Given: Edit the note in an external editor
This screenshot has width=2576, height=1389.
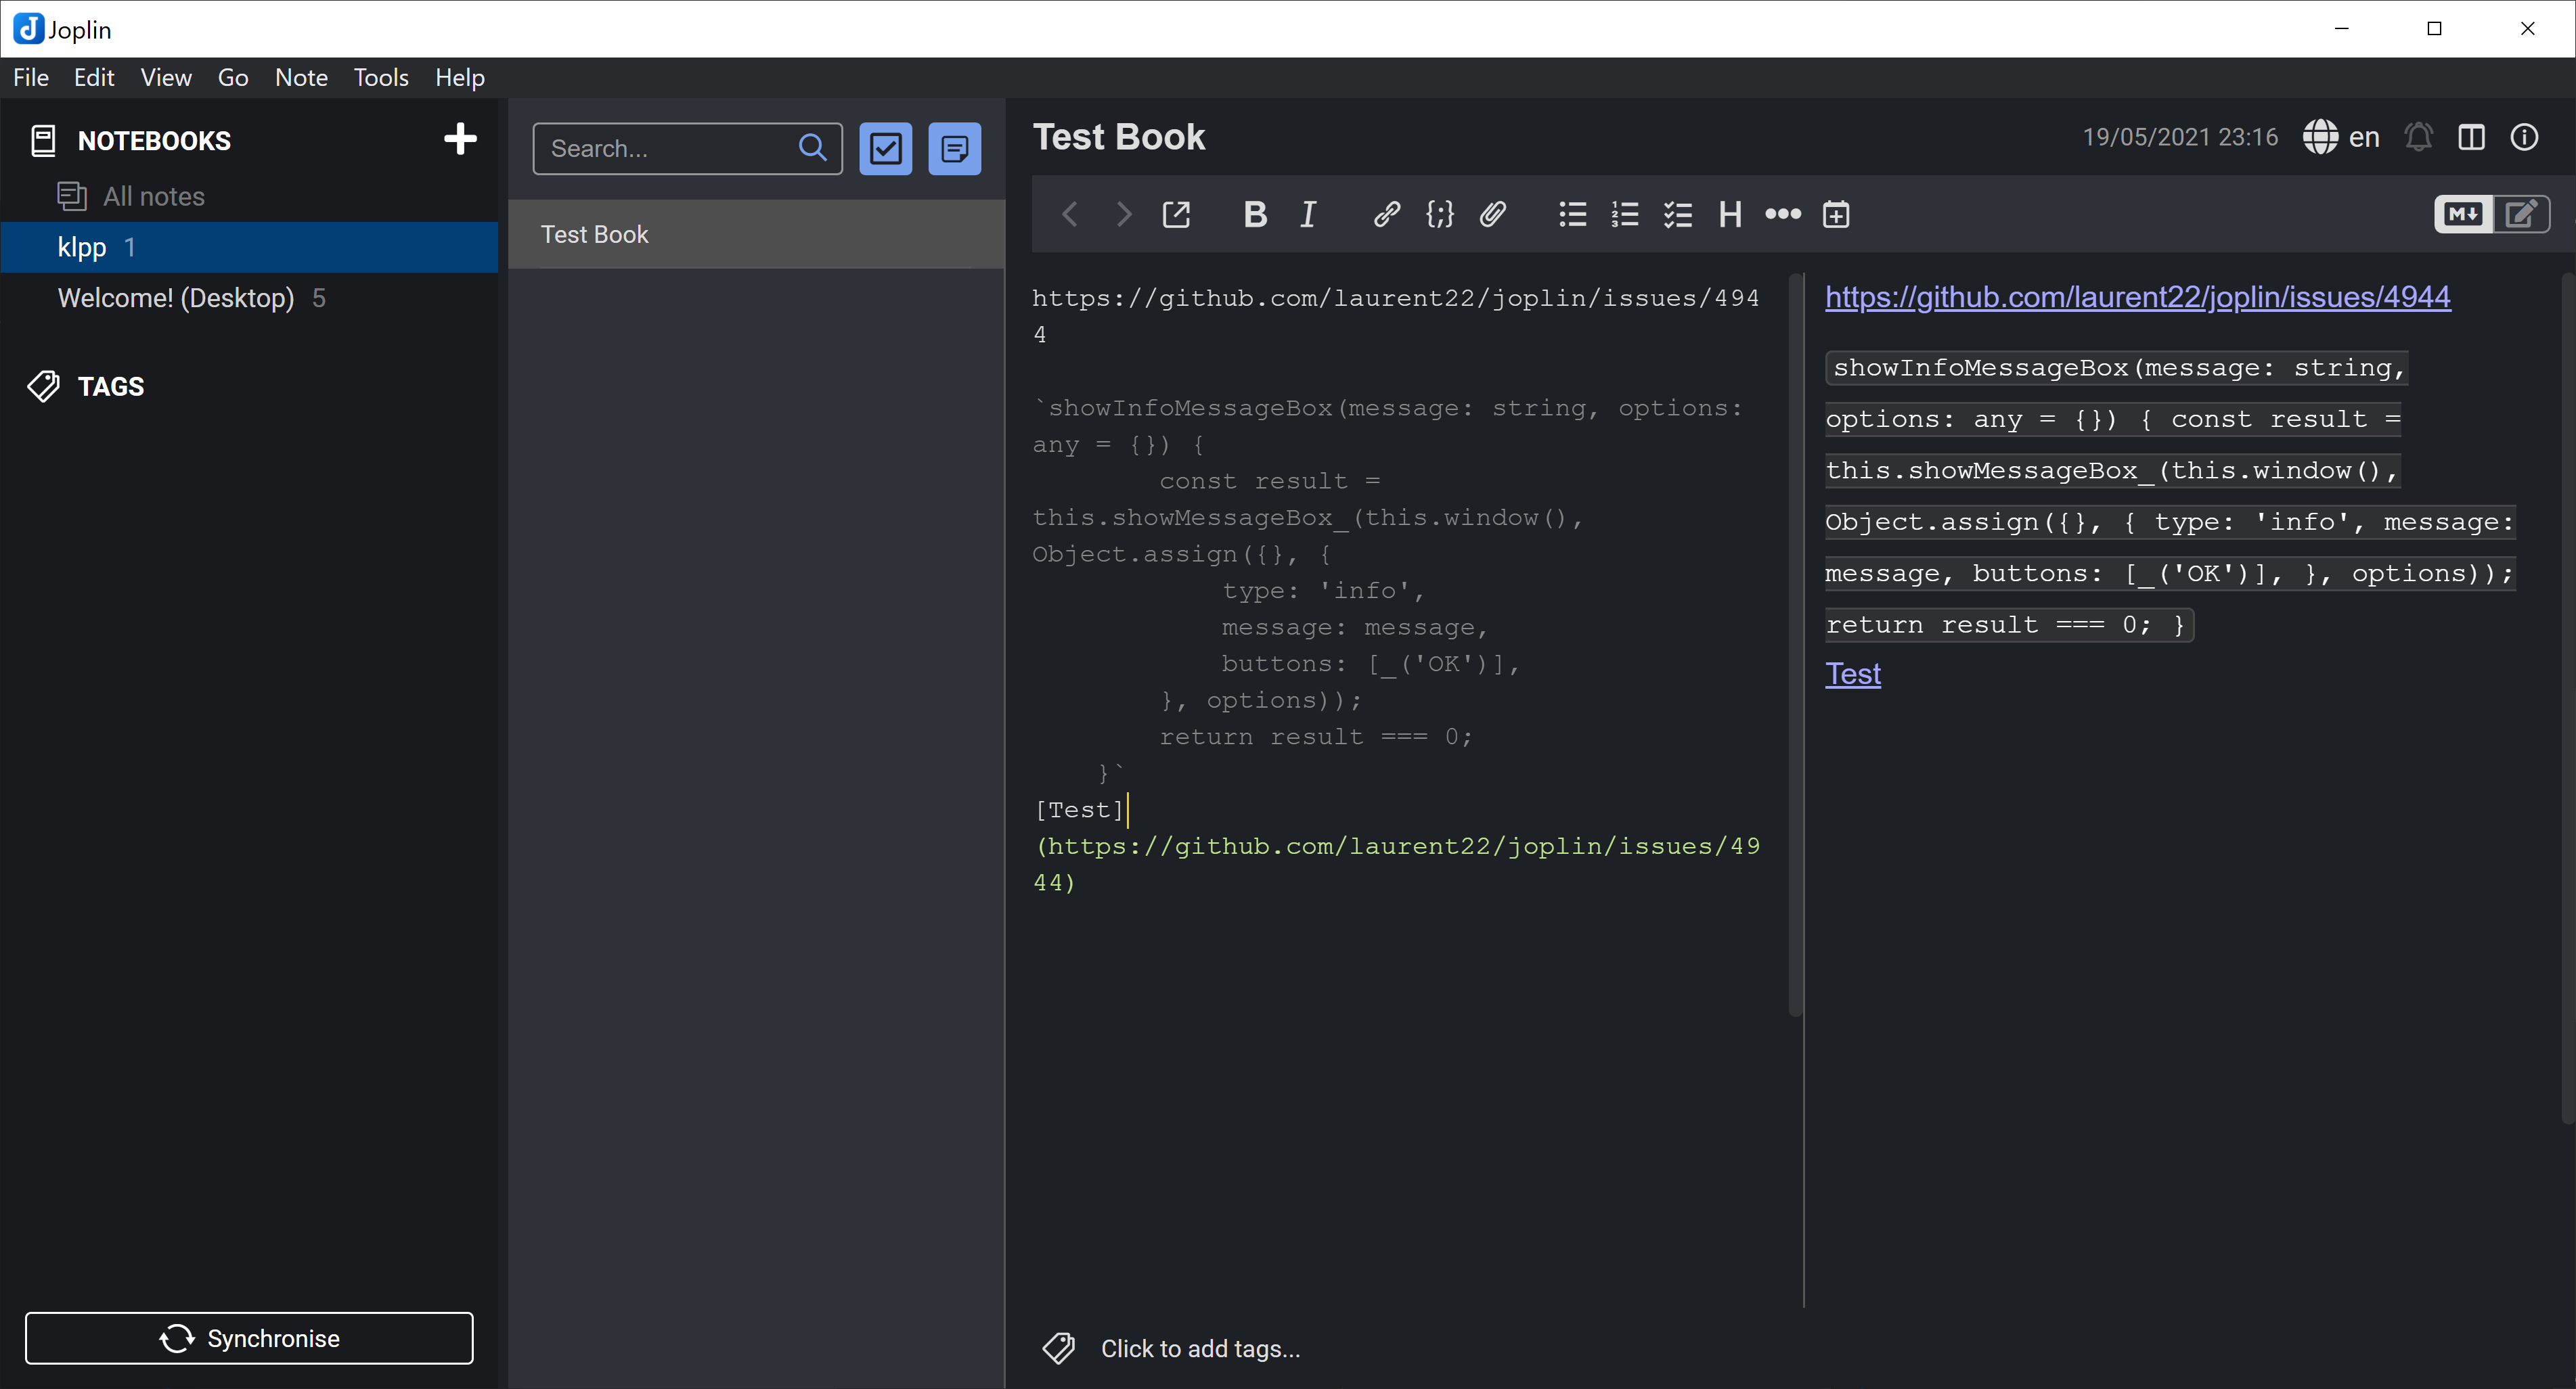Looking at the screenshot, I should [x=1176, y=214].
